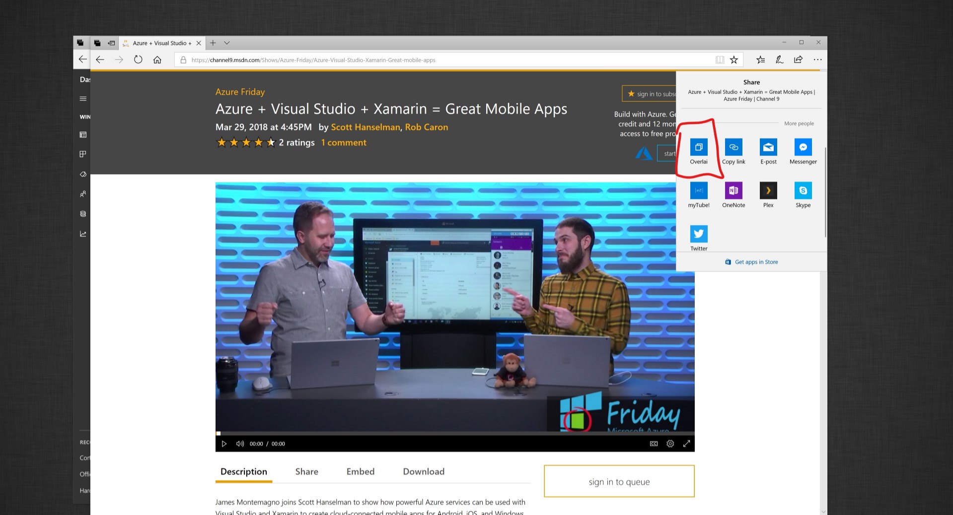Screen dimensions: 953x515
Task: Share the page with the Overlai app
Action: tap(698, 151)
